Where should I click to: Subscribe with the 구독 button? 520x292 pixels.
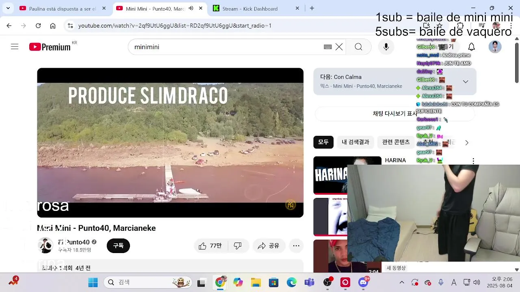tap(118, 246)
